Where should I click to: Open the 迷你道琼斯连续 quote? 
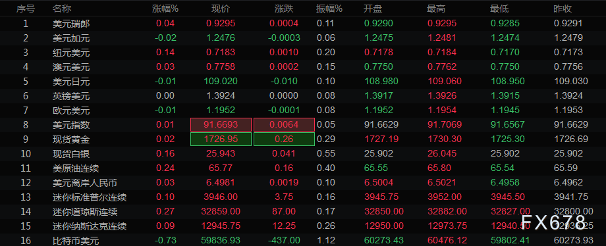303,212
